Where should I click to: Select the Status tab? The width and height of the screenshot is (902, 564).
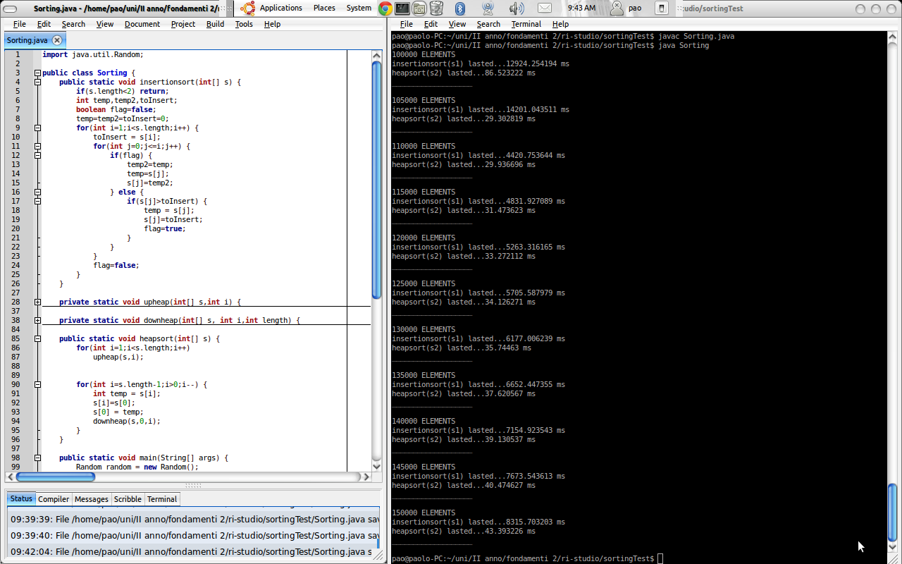click(21, 498)
